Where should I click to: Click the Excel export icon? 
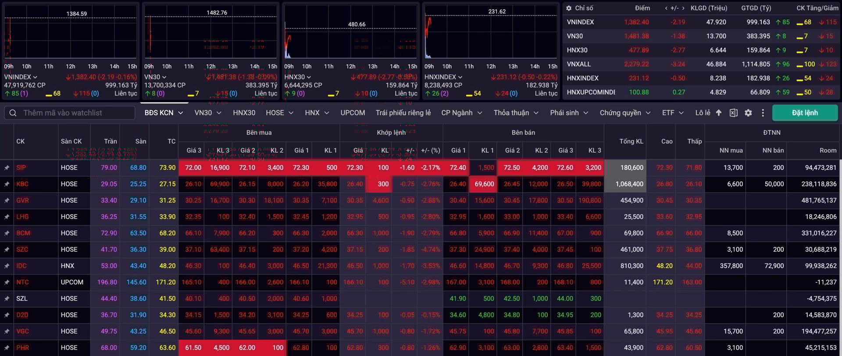pos(733,113)
